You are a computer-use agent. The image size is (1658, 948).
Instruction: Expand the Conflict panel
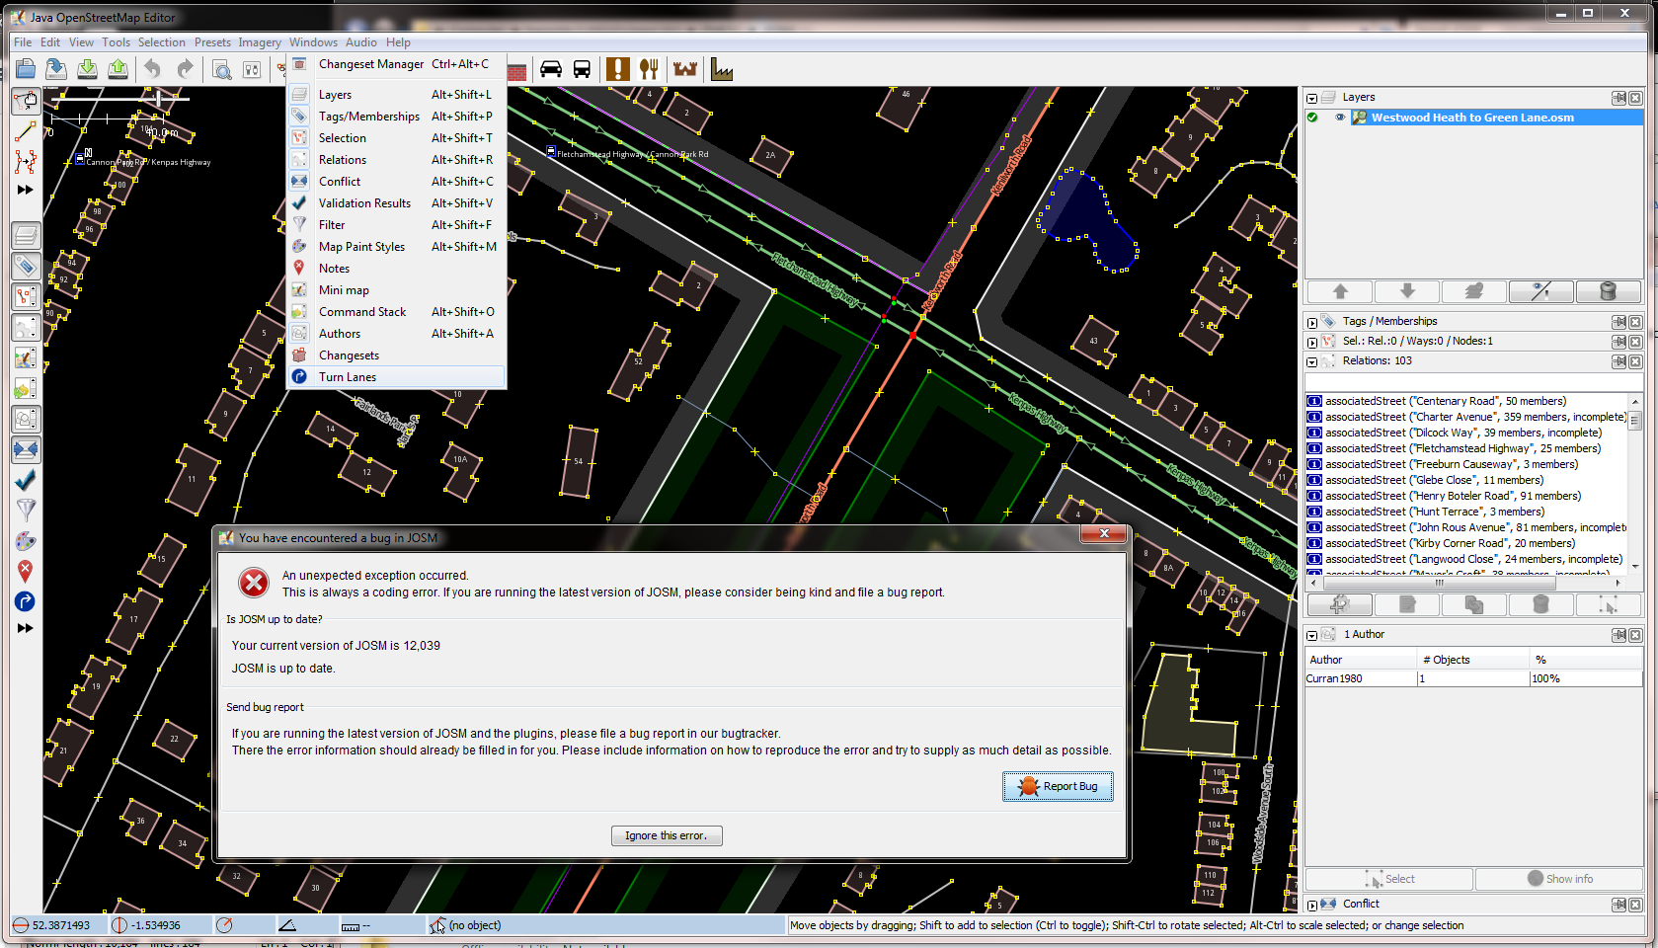[1312, 905]
